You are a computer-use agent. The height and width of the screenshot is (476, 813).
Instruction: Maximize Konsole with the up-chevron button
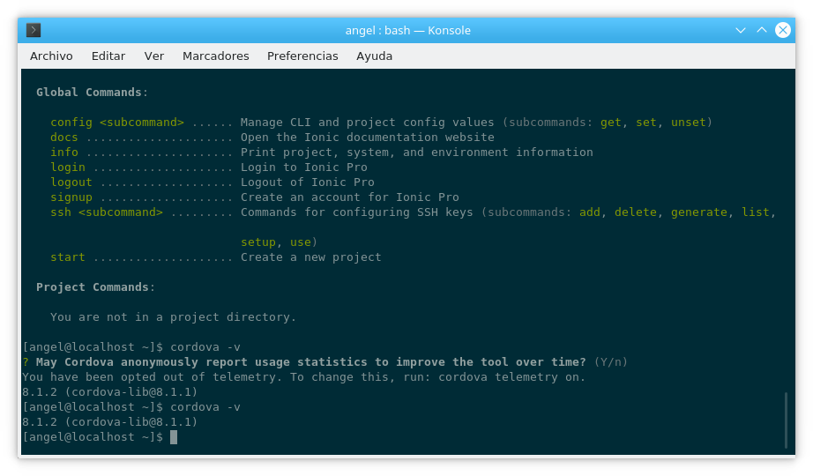click(761, 30)
